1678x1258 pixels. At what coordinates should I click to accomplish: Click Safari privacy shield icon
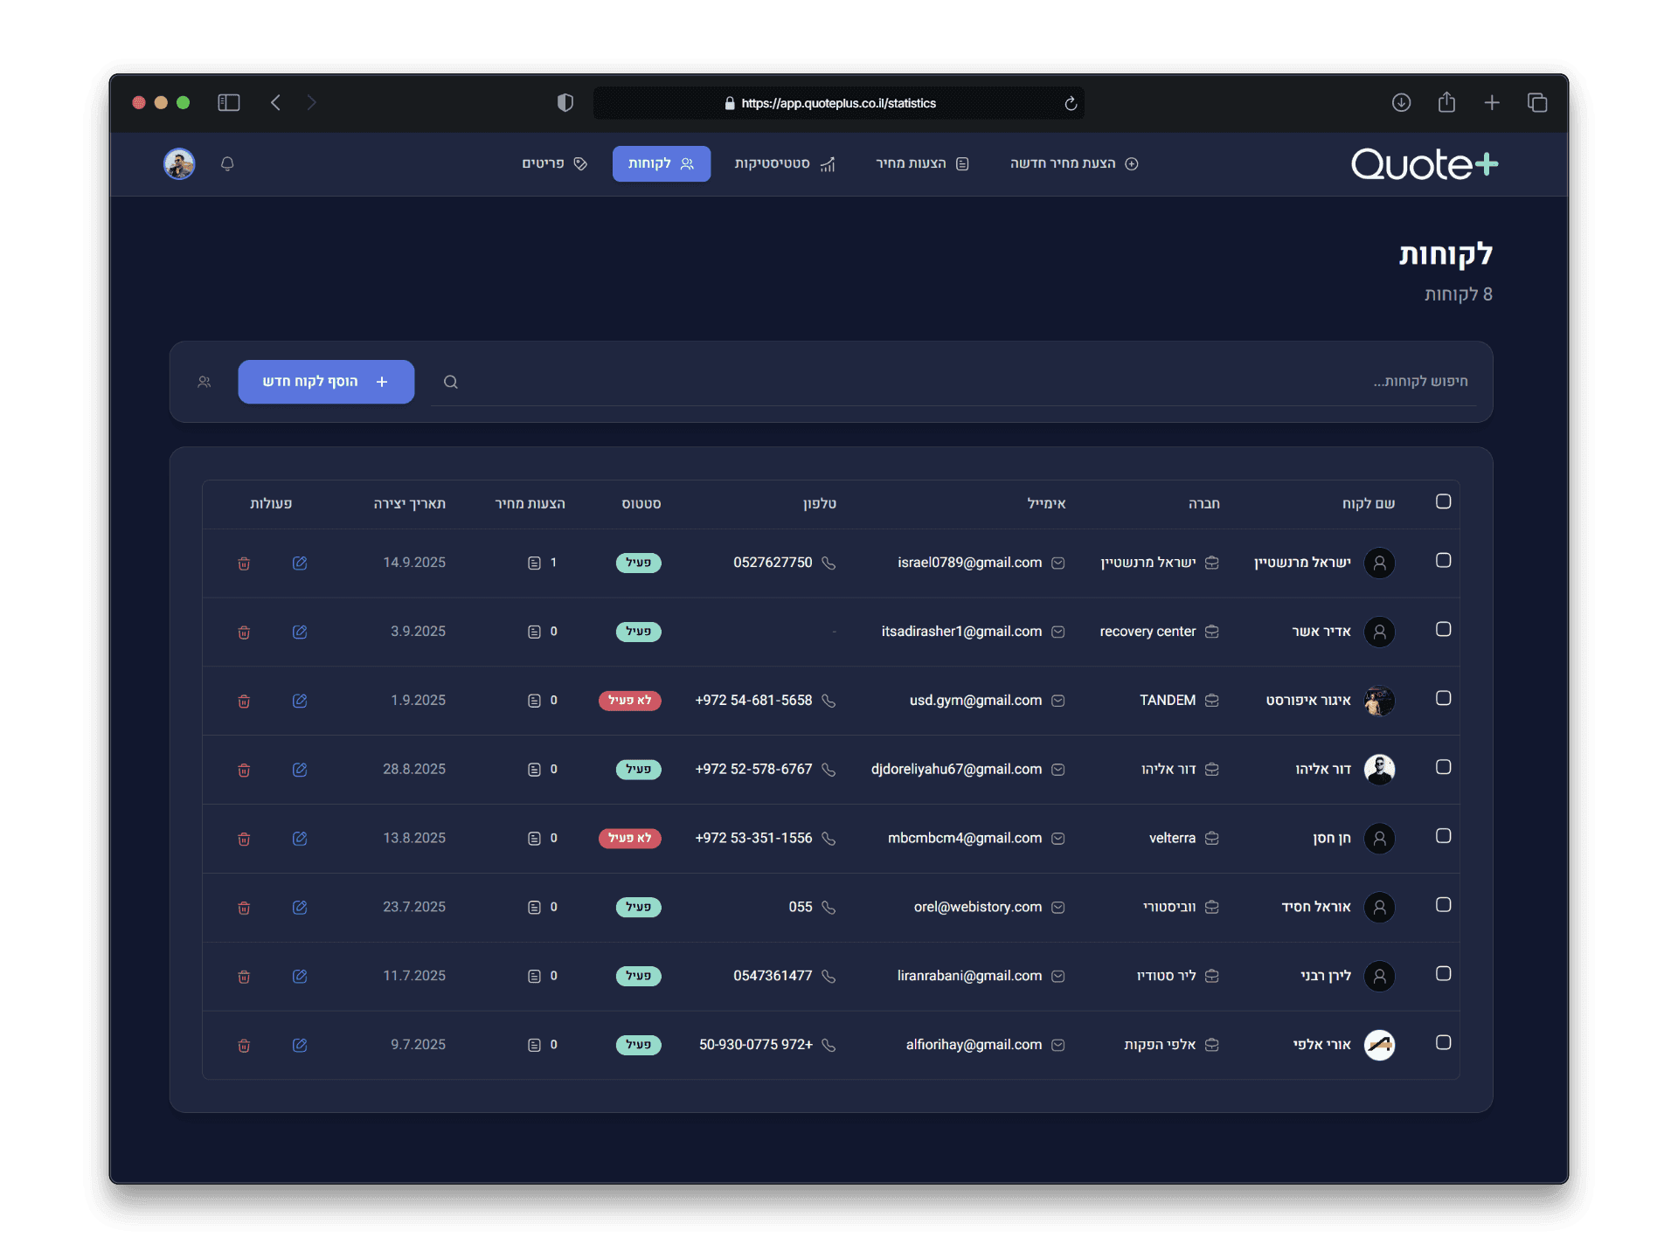click(565, 103)
